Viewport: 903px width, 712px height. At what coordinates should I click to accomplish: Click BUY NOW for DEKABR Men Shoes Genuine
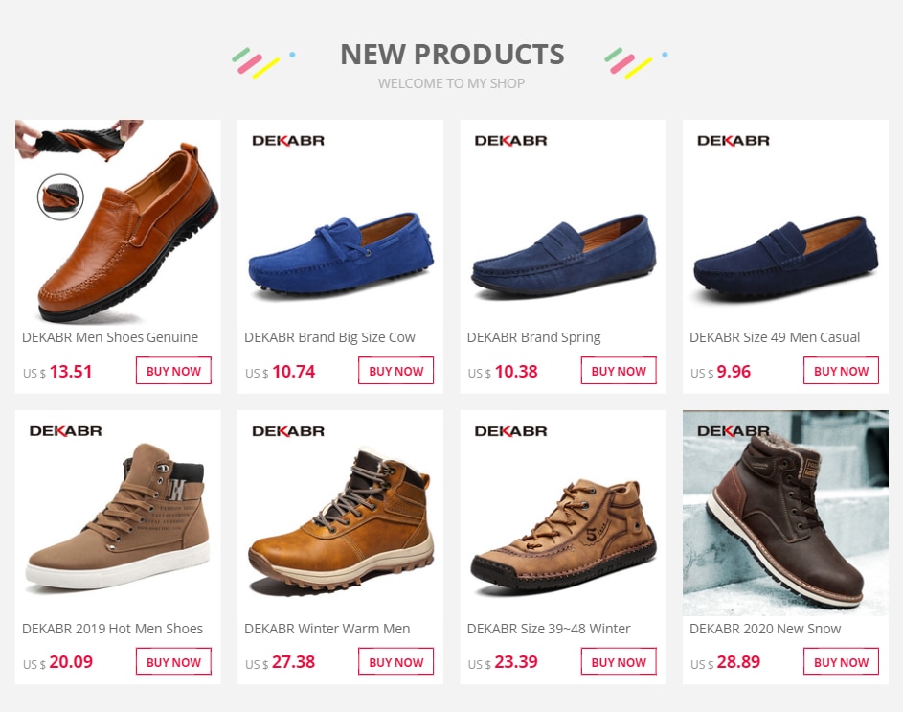pos(172,371)
